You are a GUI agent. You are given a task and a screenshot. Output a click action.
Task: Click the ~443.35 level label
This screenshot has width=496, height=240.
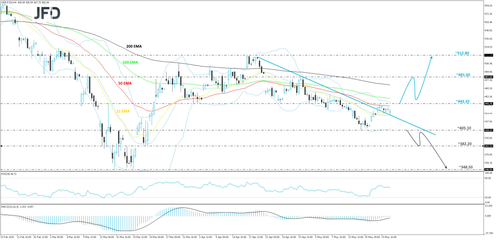click(463, 101)
